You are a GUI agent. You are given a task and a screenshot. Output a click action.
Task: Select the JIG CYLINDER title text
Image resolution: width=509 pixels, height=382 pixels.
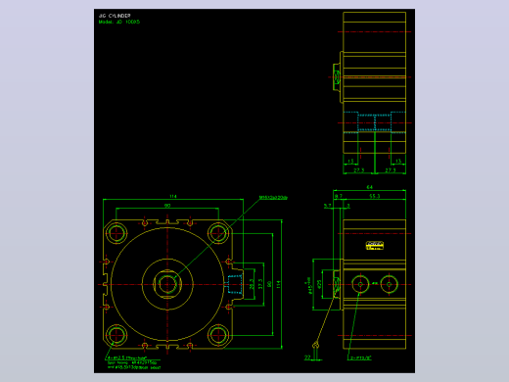point(115,16)
